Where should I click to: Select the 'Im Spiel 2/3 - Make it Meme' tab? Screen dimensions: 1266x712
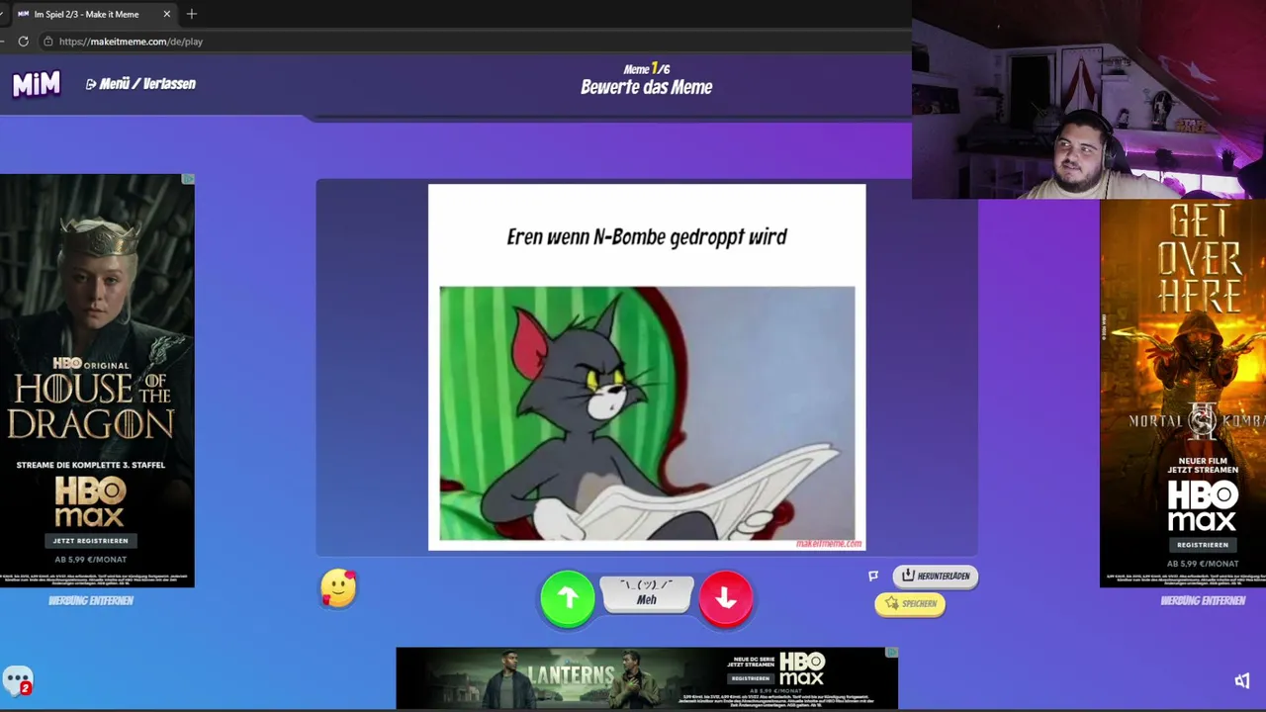coord(87,14)
